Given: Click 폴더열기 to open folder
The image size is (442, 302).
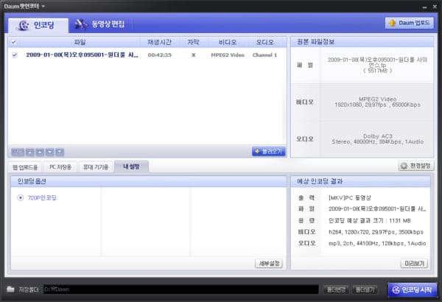Looking at the screenshot, I should [x=365, y=289].
